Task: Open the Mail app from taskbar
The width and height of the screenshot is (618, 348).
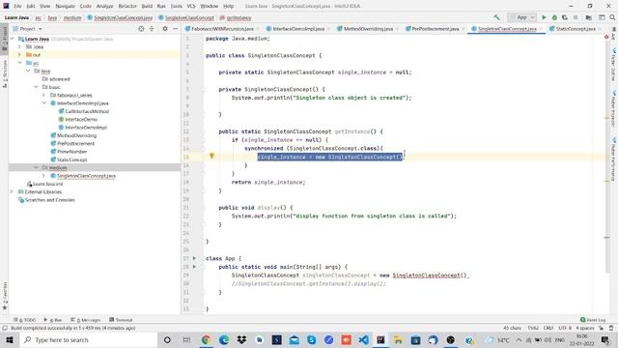Action: [x=294, y=339]
